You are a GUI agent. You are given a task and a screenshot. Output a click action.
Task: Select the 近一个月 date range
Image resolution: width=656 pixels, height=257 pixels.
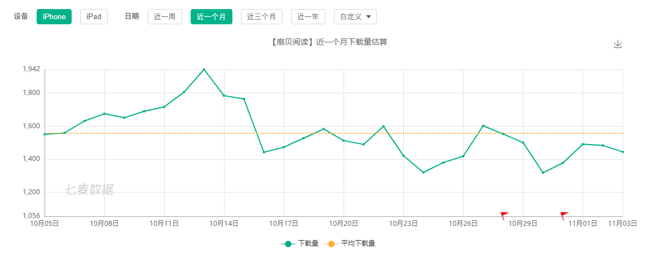(211, 17)
